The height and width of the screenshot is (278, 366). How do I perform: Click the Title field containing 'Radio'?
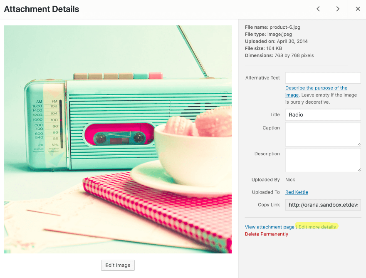coord(323,114)
